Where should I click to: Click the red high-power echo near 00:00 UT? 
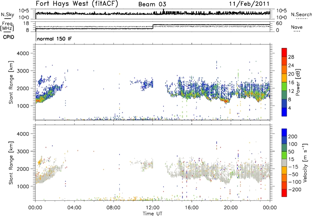tap(38, 101)
